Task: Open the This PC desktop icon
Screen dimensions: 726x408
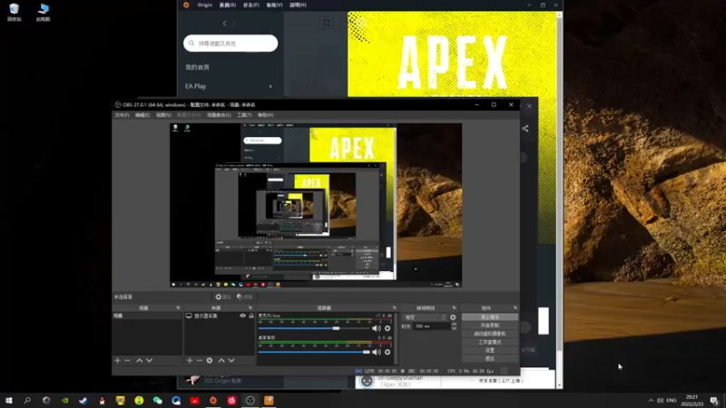Action: click(x=43, y=13)
